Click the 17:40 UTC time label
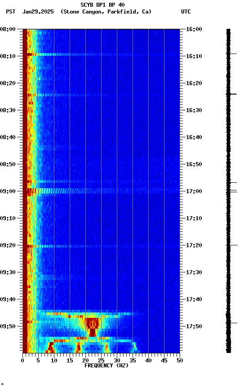This screenshot has height=389, width=248. 194,299
